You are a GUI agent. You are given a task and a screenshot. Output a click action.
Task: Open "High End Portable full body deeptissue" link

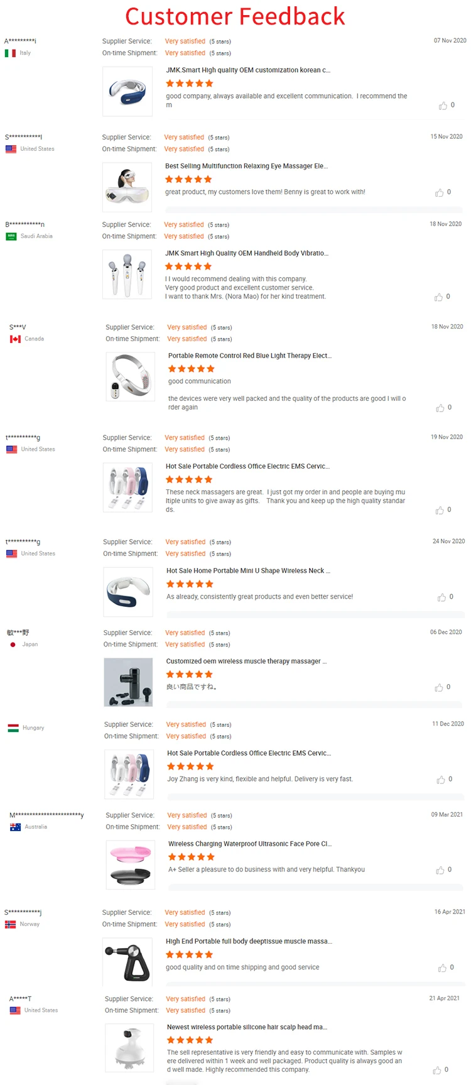pyautogui.click(x=249, y=942)
